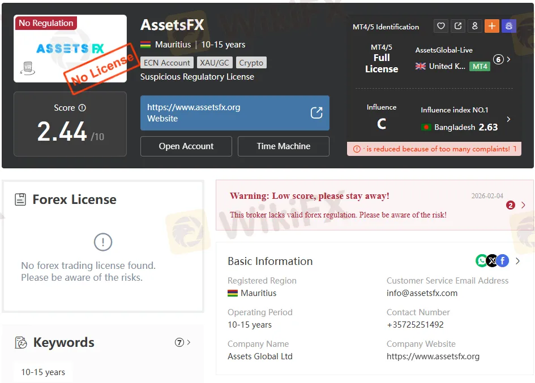Image resolution: width=535 pixels, height=383 pixels.
Task: Expand Keywords list chevron
Action: click(189, 342)
